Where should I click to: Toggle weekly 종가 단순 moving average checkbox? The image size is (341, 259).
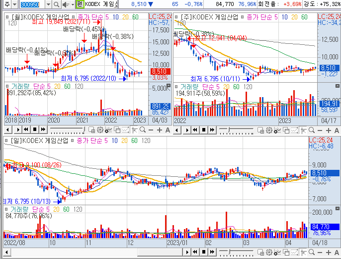(x=243, y=17)
